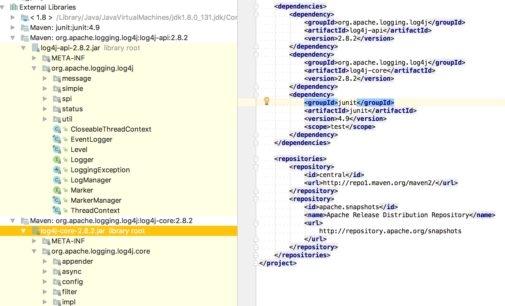The height and width of the screenshot is (306, 505).
Task: Click the log4j-core artifactId line
Action: [370, 71]
